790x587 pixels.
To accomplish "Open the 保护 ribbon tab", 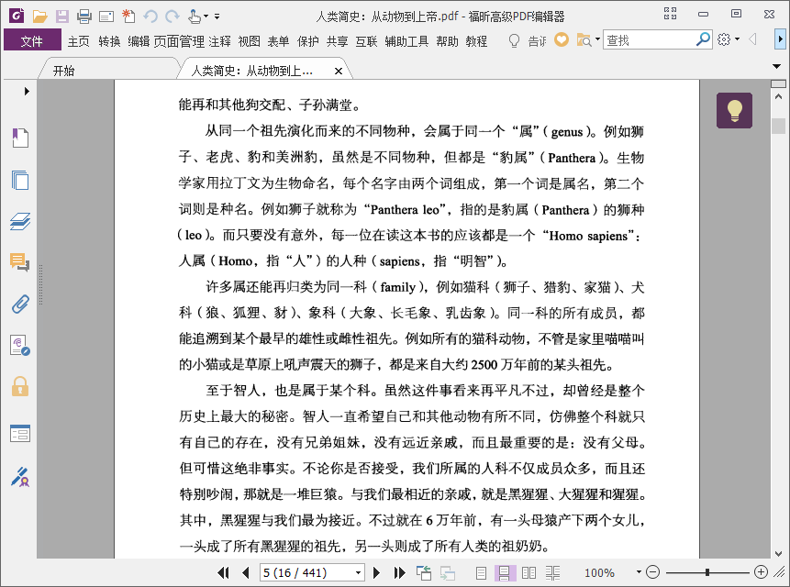I will click(x=308, y=40).
